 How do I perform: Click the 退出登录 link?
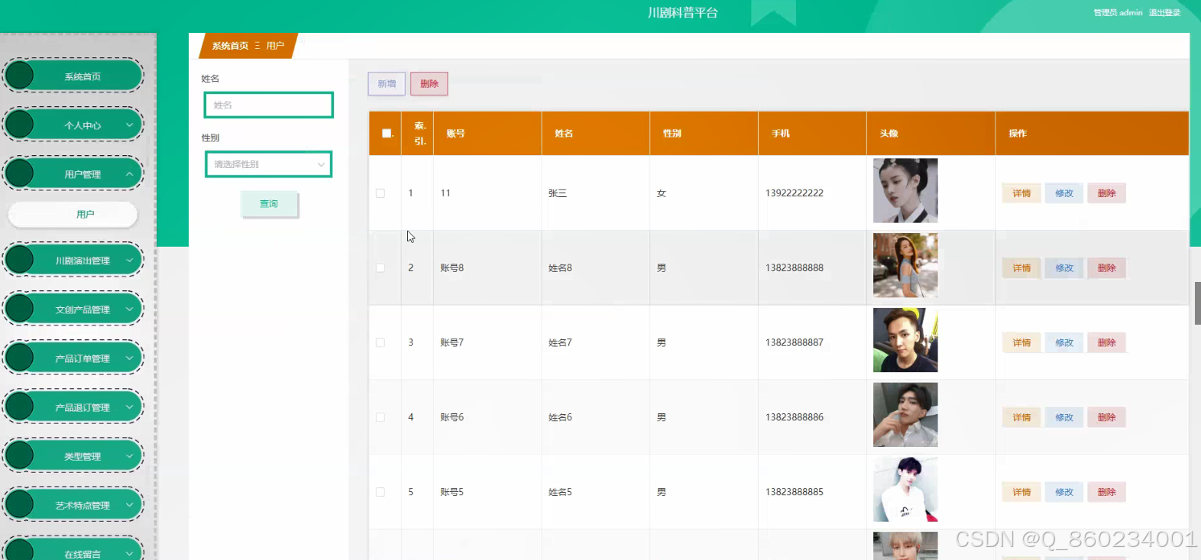click(1164, 13)
